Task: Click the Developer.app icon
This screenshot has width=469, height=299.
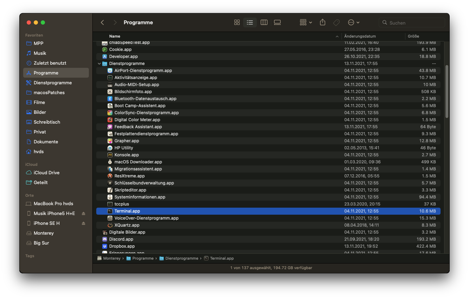Action: tap(104, 57)
